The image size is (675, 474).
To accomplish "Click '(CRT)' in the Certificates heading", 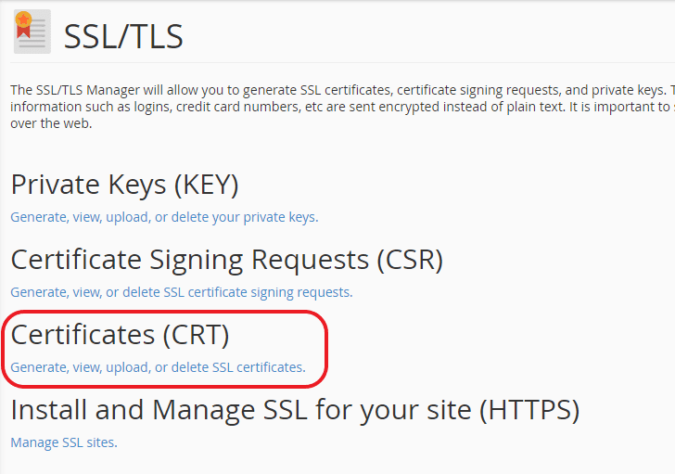I will pyautogui.click(x=195, y=334).
